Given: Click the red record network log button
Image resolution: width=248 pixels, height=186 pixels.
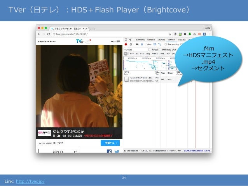Looking at the screenshot, I should pos(126,44).
